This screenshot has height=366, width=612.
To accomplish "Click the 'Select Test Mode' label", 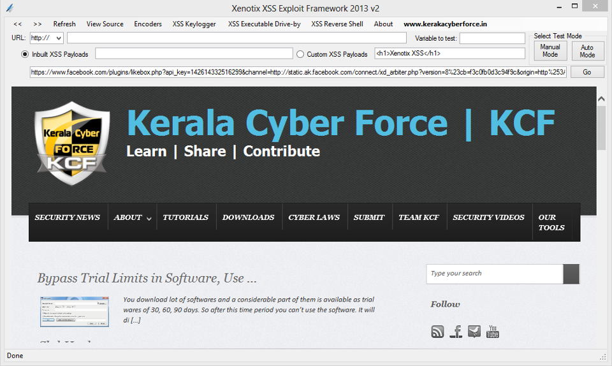I will tap(558, 36).
